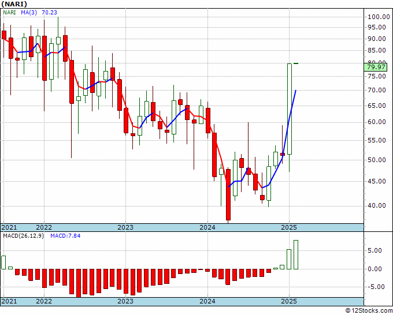
Task: Select 2022 on price chart time axis
Action: click(44, 227)
